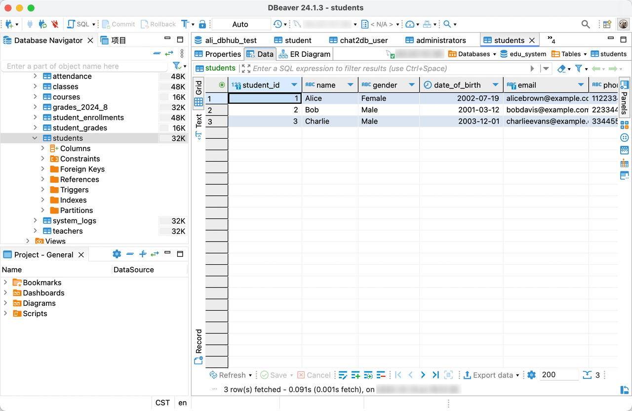The width and height of the screenshot is (632, 411).
Task: Click the calculate total row count icon
Action: 587,375
